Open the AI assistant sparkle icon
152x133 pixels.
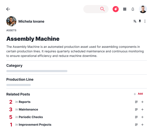(x=116, y=9)
